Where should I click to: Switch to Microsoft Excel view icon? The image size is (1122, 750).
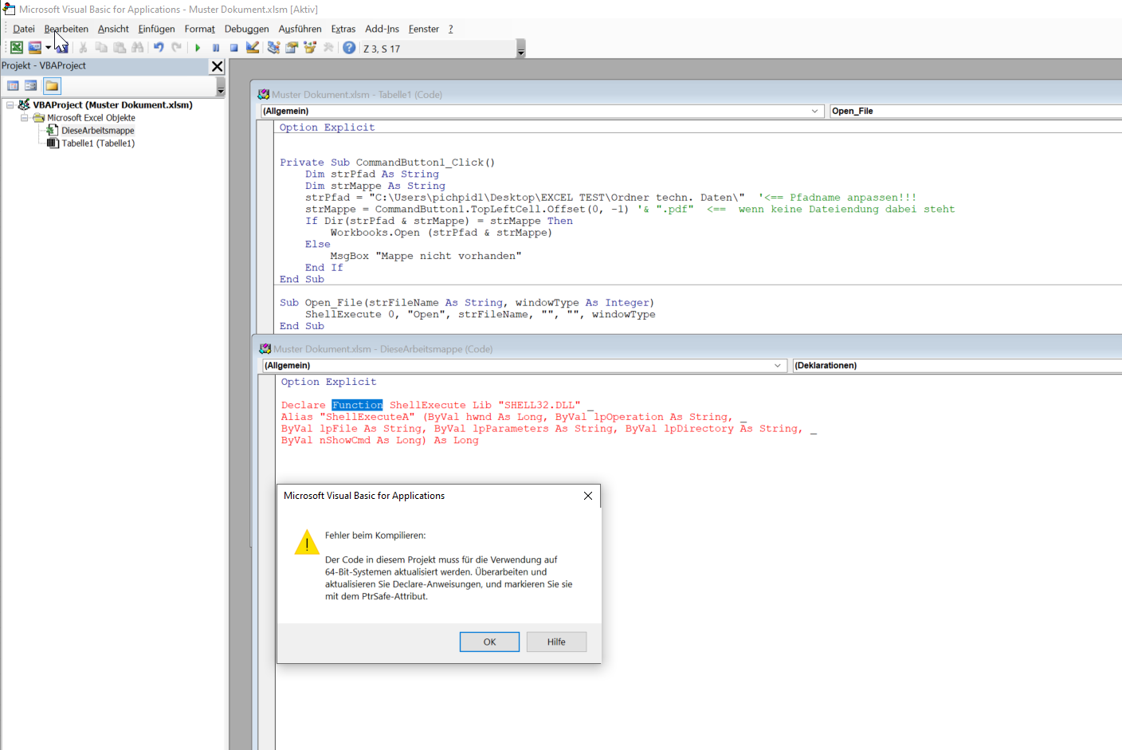16,48
